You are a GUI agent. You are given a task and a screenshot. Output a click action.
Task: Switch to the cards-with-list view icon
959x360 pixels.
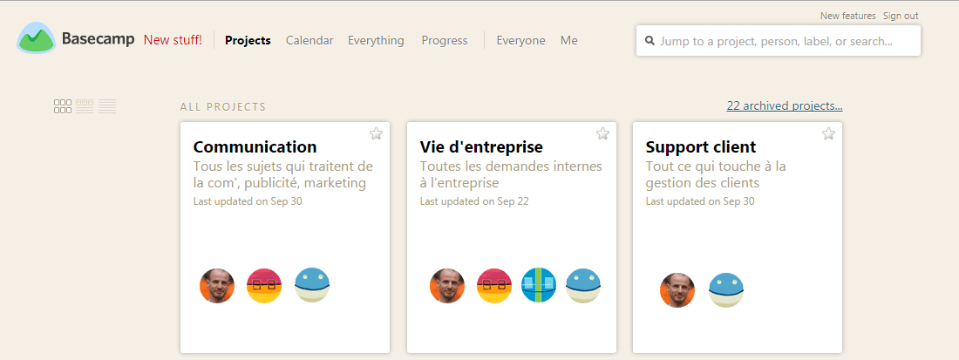click(x=85, y=106)
